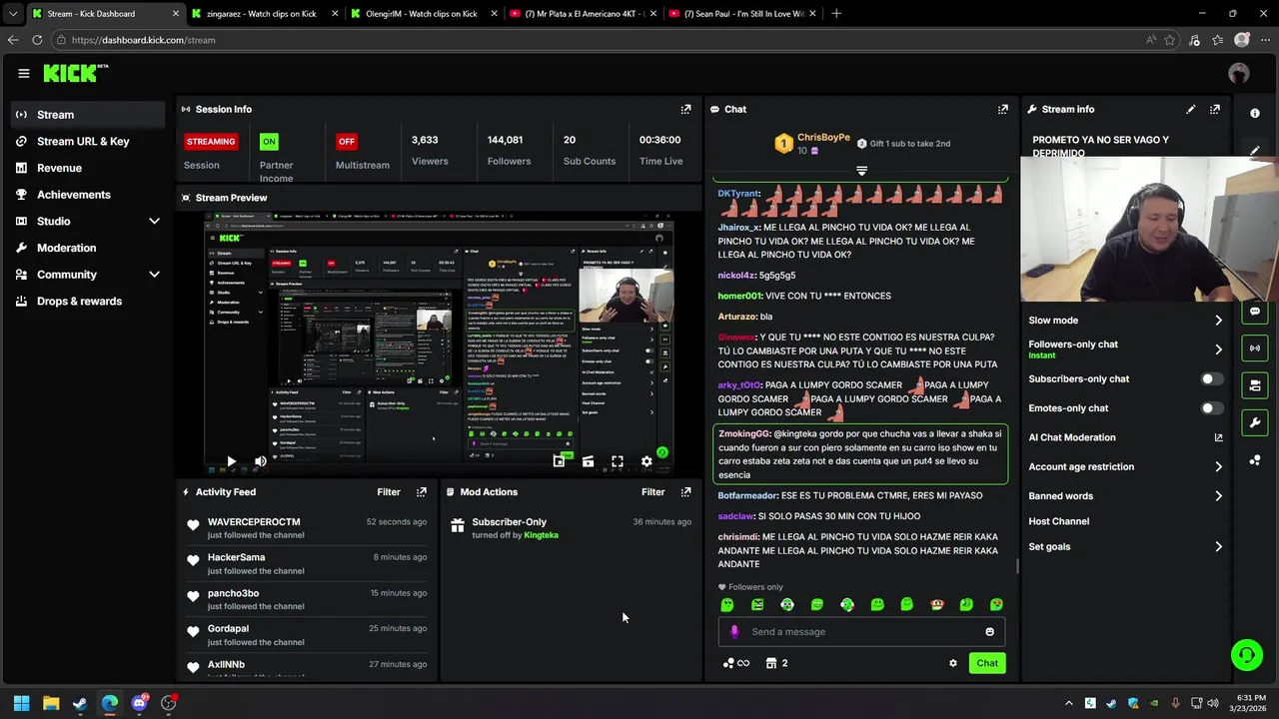Open Set goals chevron
This screenshot has width=1279, height=719.
click(x=1218, y=546)
